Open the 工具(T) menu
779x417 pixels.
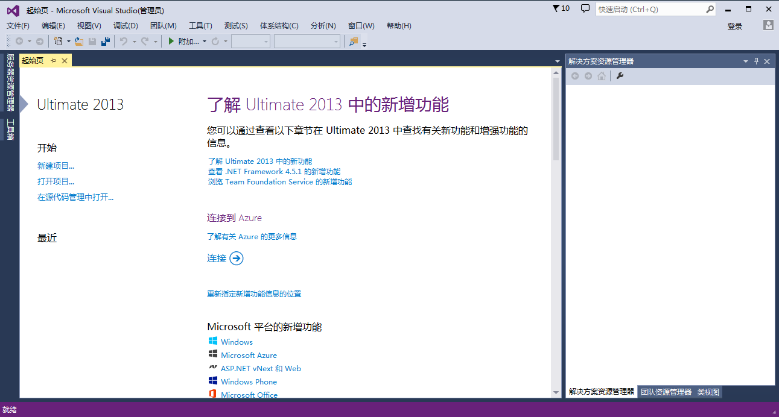point(200,26)
